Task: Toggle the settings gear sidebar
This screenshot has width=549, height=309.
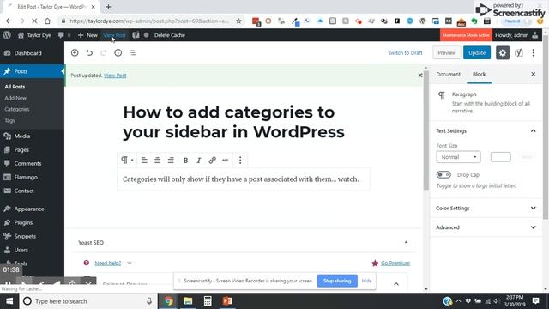Action: (x=503, y=53)
